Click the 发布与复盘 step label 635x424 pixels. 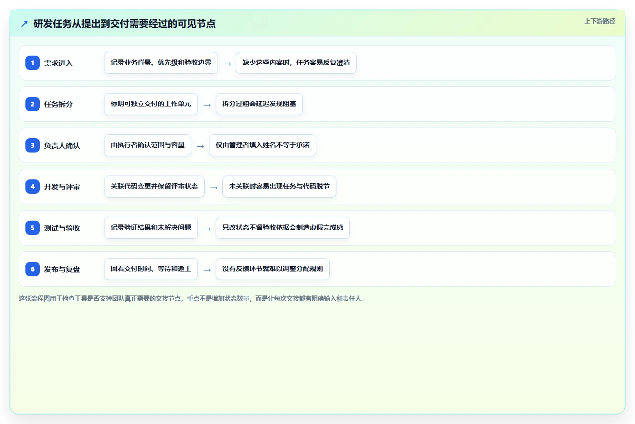pyautogui.click(x=62, y=269)
